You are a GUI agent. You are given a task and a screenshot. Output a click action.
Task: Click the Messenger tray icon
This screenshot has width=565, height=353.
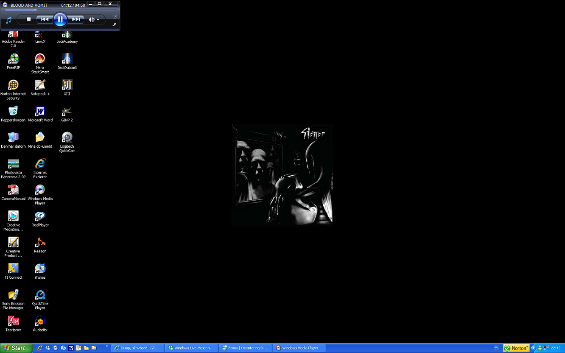(x=540, y=348)
